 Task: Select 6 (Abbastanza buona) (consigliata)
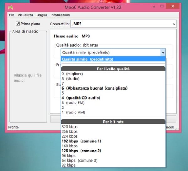[94, 88]
